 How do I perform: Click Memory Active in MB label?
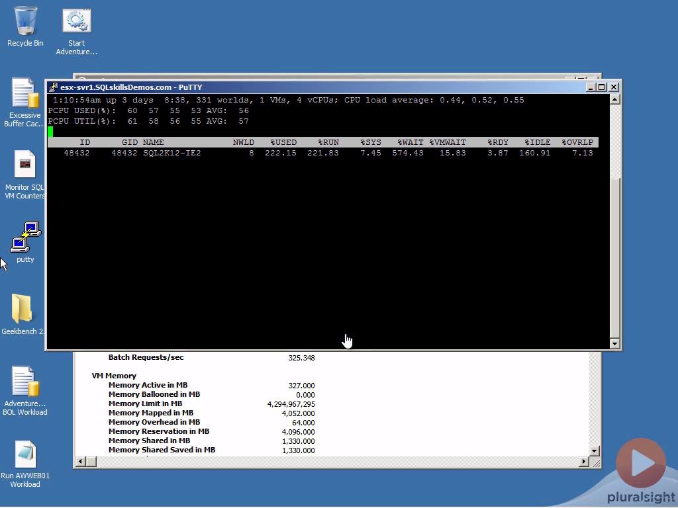coord(148,385)
